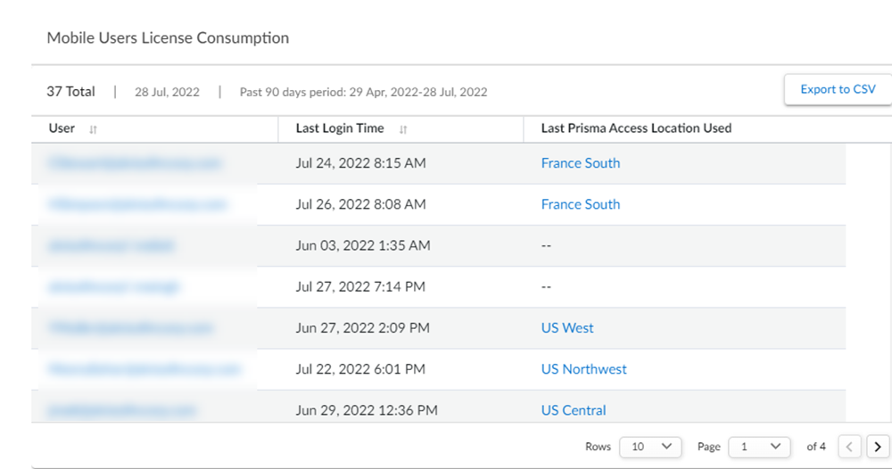Viewport: 892px width, 469px height.
Task: Click the US Central location link
Action: tap(573, 410)
